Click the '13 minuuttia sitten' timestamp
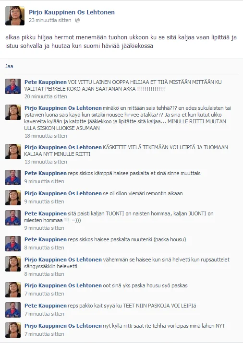 click(x=46, y=162)
